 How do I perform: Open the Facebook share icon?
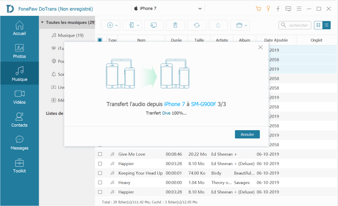pyautogui.click(x=278, y=9)
